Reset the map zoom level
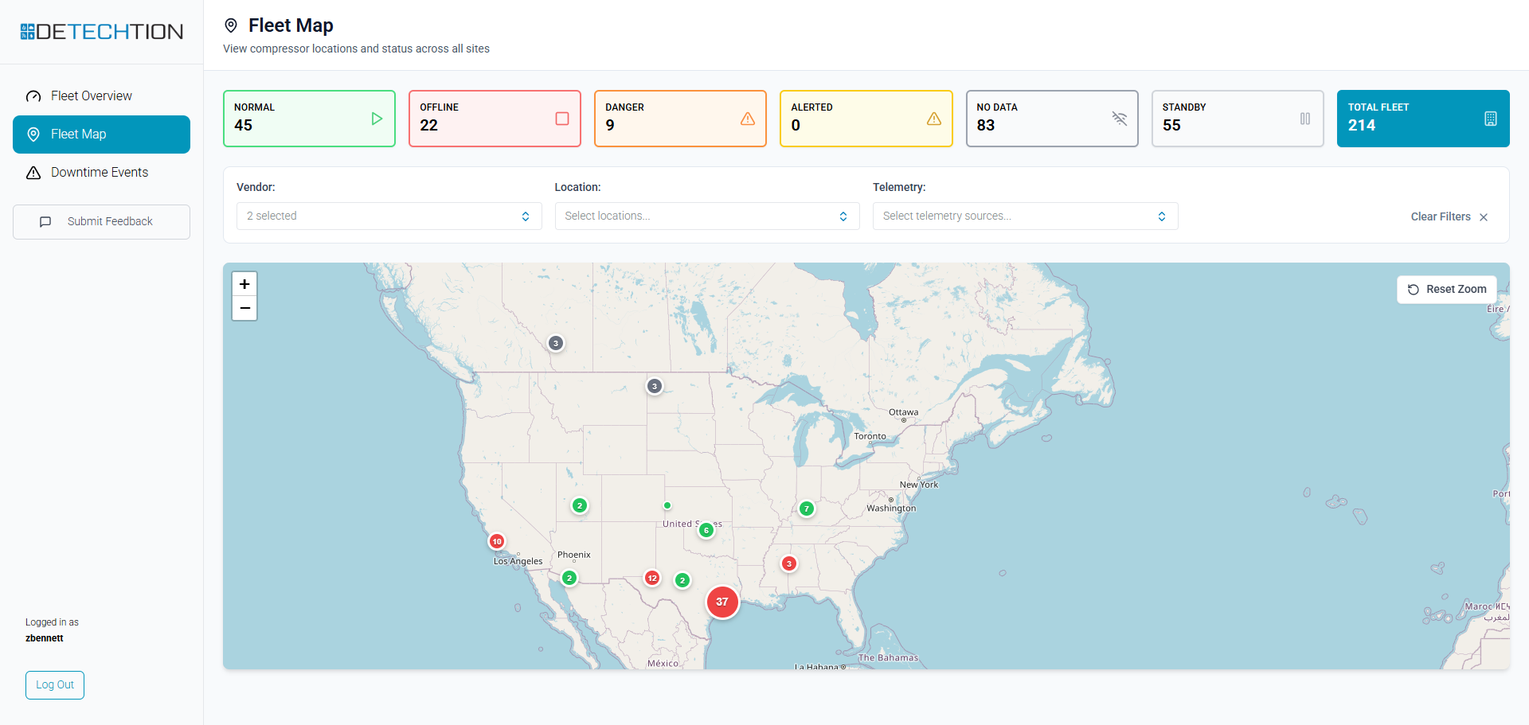This screenshot has width=1529, height=725. 1446,290
